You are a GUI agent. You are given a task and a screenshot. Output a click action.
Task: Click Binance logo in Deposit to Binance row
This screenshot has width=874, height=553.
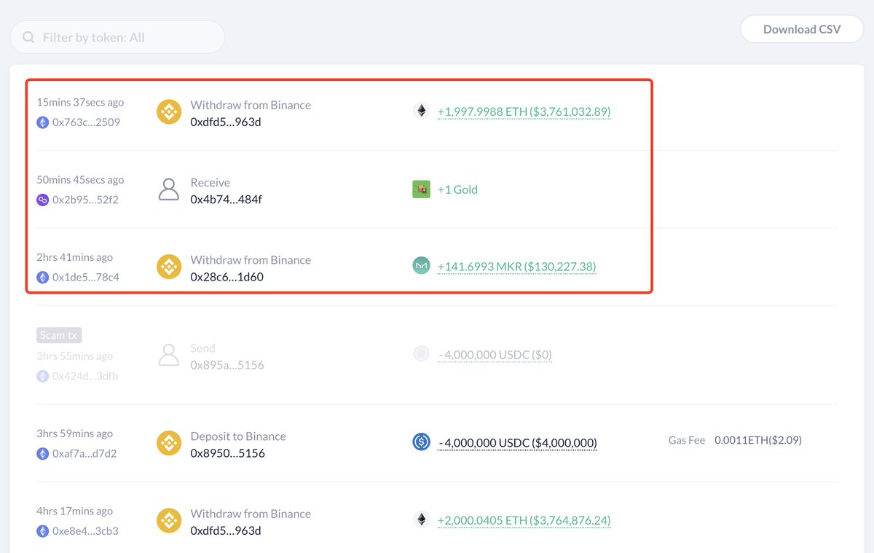pyautogui.click(x=169, y=443)
